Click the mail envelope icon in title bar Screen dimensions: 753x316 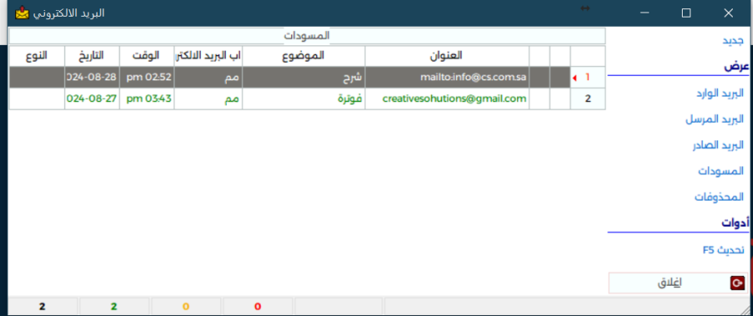pyautogui.click(x=22, y=13)
